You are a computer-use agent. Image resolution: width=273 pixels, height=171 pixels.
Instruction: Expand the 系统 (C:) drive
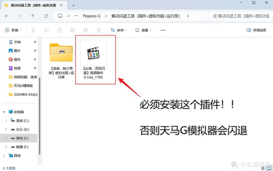click(x=6, y=121)
